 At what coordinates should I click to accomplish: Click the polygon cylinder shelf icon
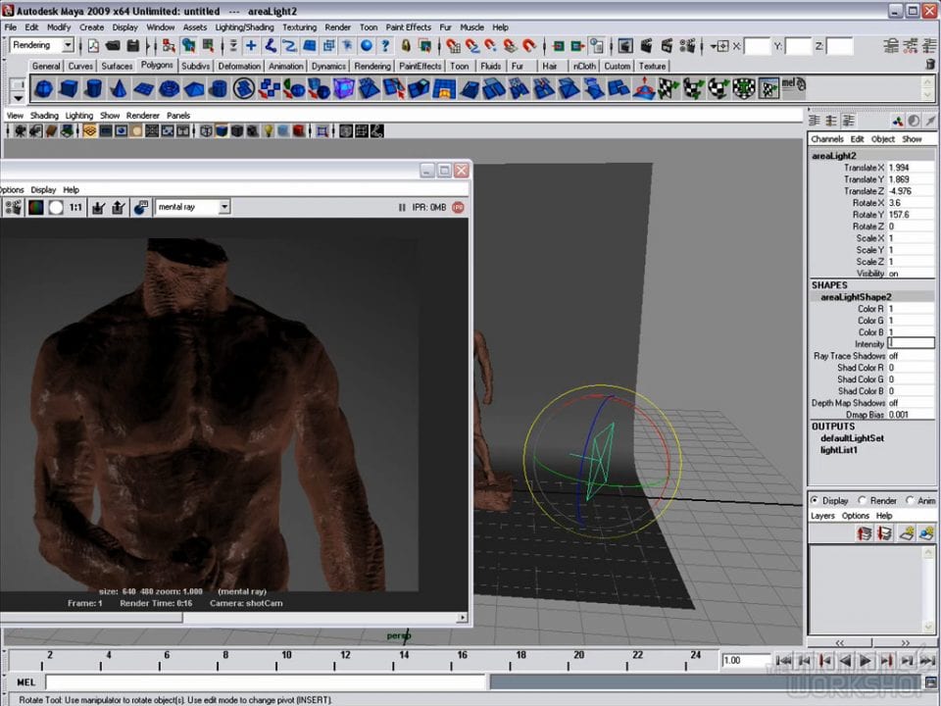93,89
